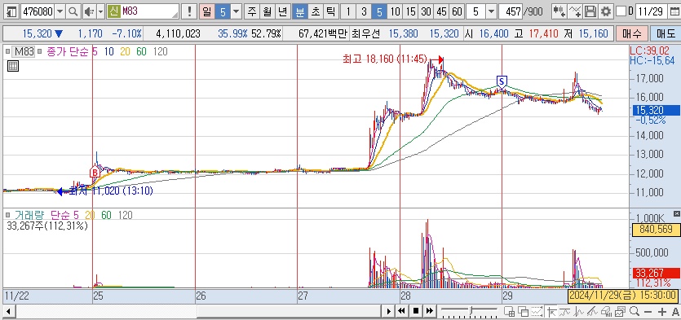Toggle the checkbox next to the date field
The height and width of the screenshot is (320, 681).
pyautogui.click(x=621, y=11)
